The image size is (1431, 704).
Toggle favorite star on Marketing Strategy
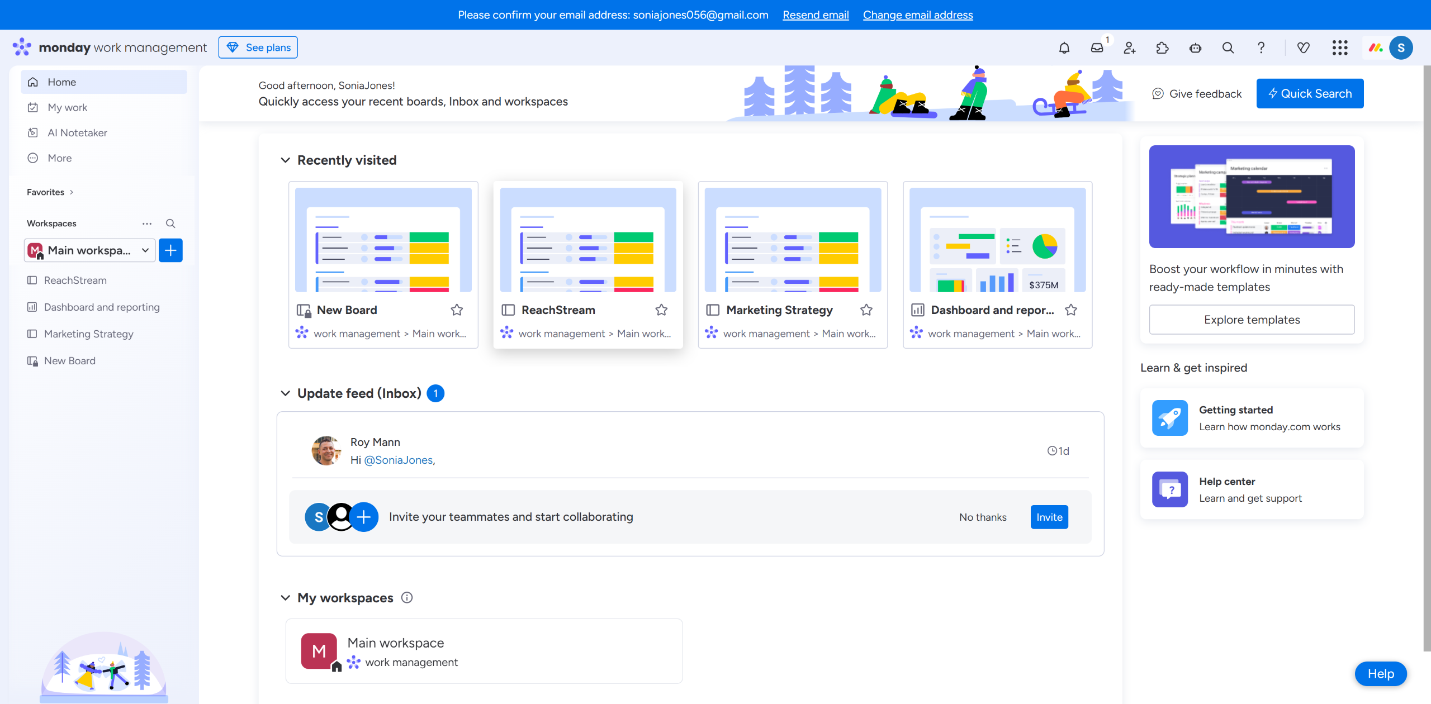[866, 310]
